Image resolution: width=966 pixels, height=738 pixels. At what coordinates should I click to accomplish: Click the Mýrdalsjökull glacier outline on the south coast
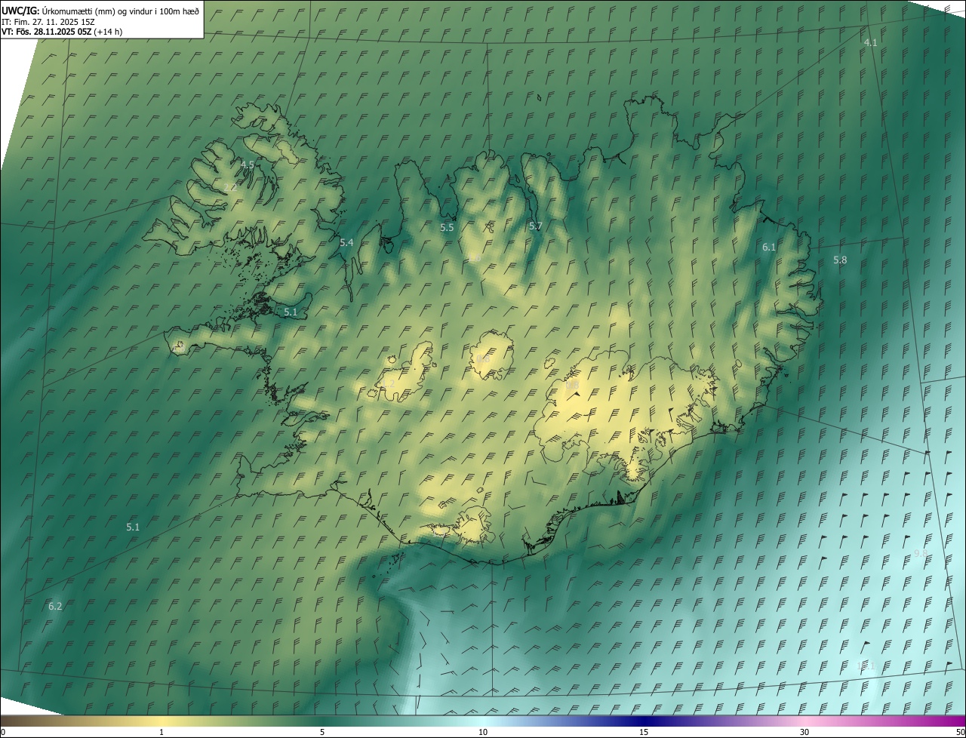tap(473, 526)
